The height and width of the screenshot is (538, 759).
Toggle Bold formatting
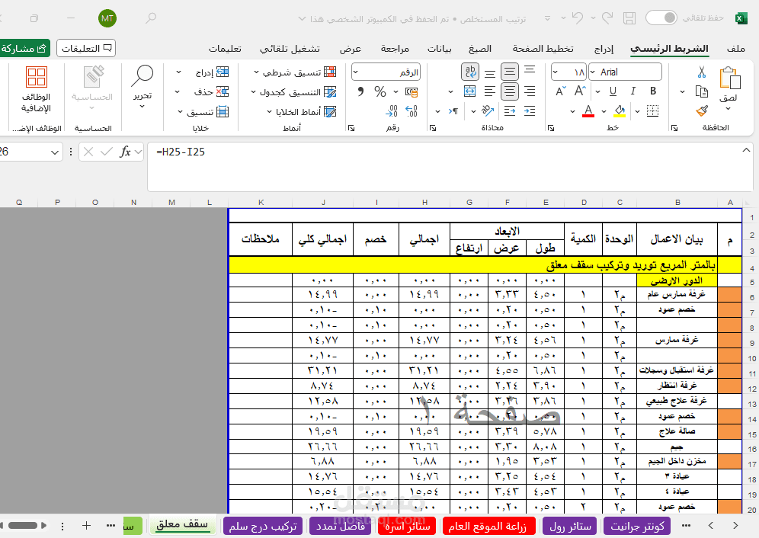653,91
